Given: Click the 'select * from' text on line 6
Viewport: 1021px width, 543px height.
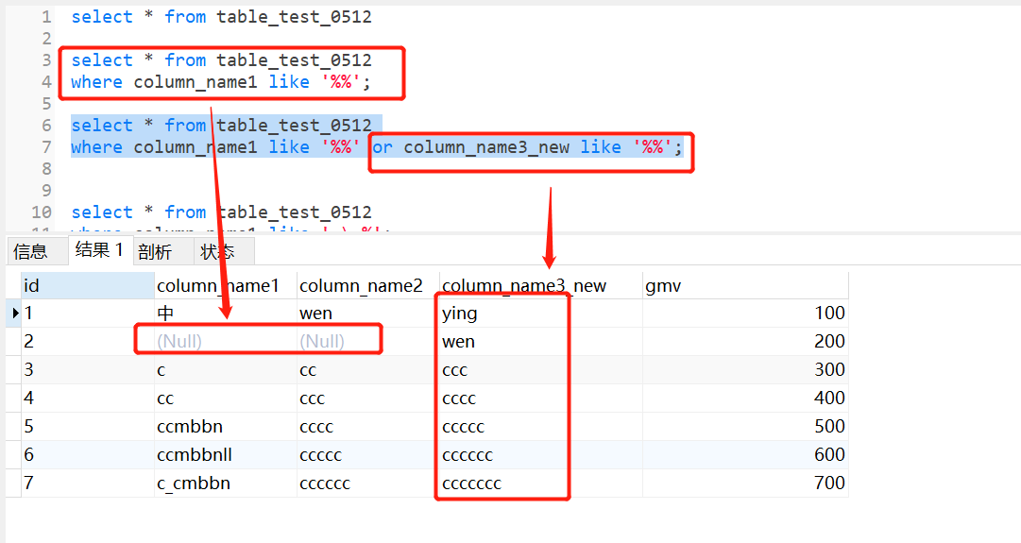Looking at the screenshot, I should [x=138, y=126].
